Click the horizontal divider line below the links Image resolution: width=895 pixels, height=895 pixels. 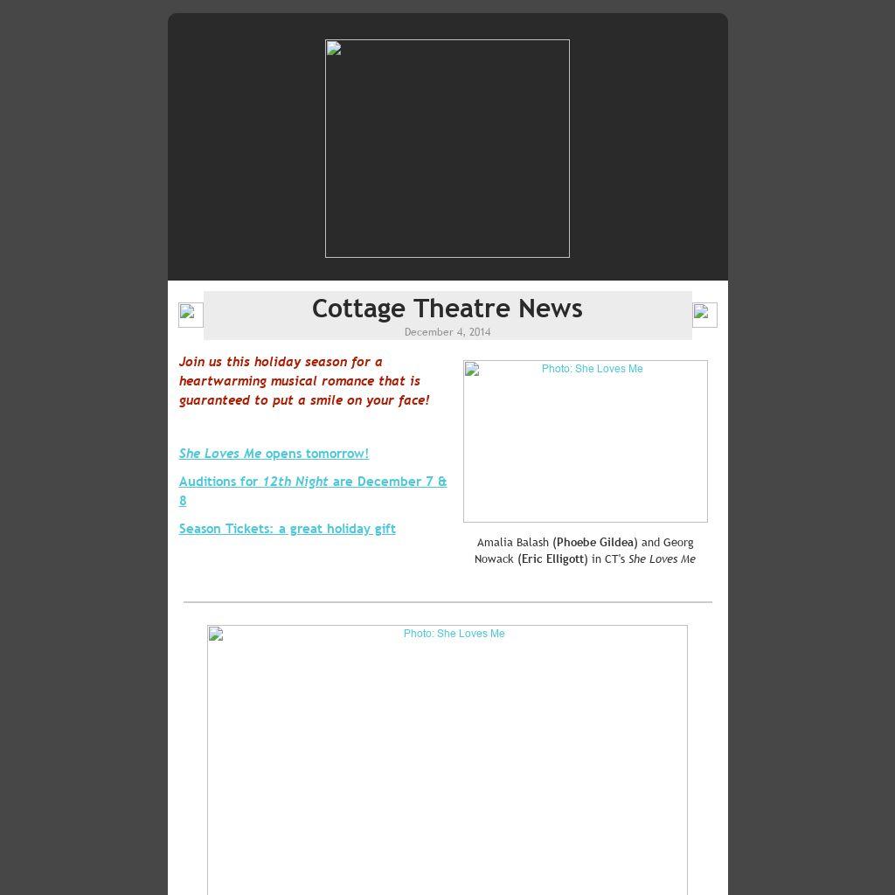pyautogui.click(x=447, y=602)
